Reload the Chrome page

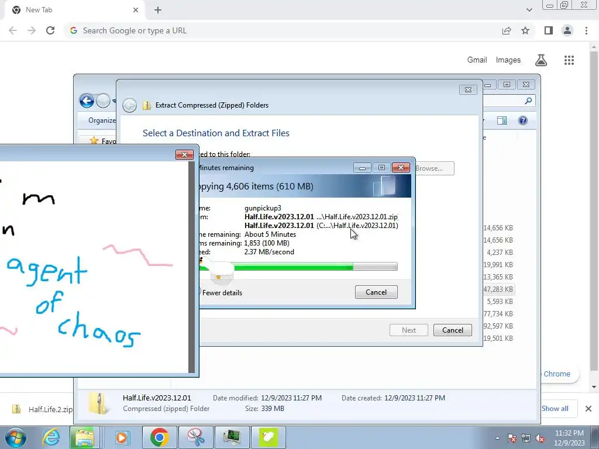pyautogui.click(x=50, y=30)
